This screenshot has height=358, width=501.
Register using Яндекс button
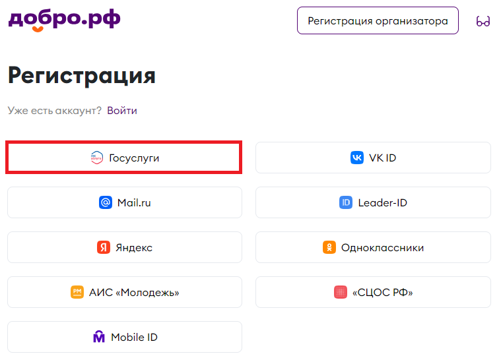pos(125,247)
